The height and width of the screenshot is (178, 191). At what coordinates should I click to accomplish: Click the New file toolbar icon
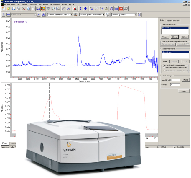pyautogui.click(x=4, y=9)
